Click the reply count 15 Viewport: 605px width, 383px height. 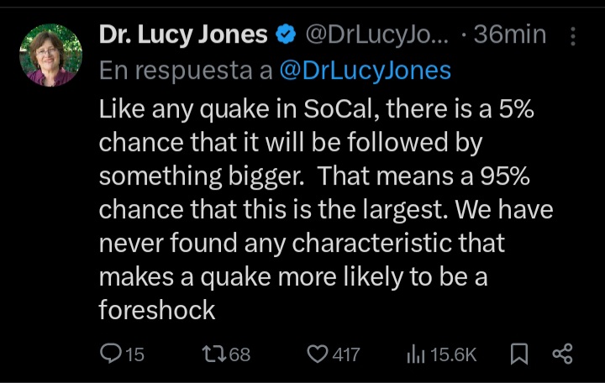tap(134, 355)
